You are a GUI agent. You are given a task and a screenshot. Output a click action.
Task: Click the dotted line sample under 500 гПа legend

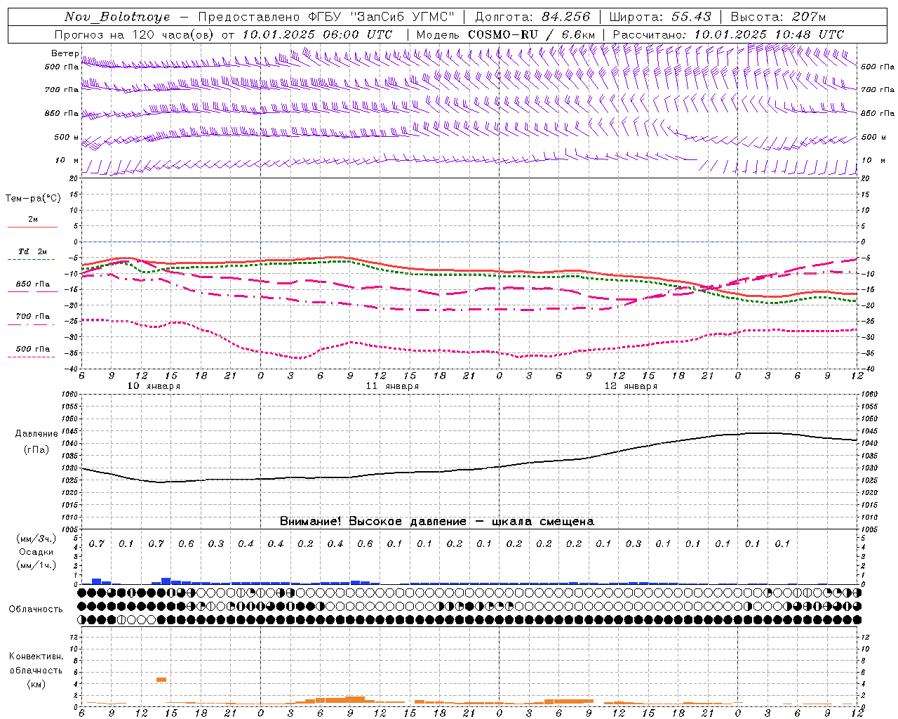[x=31, y=357]
